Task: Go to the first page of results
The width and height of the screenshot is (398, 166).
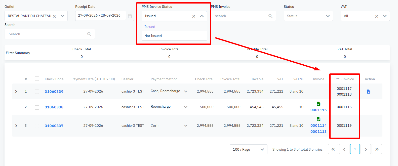Action: pyautogui.click(x=333, y=149)
